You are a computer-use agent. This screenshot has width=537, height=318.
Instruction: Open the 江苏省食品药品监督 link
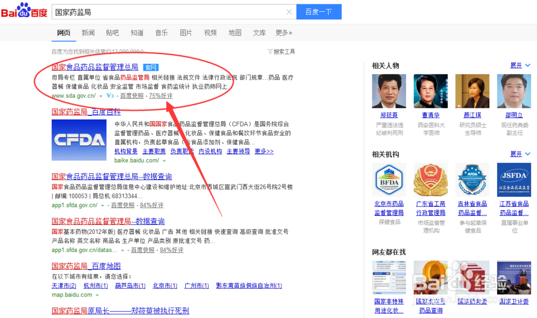[514, 208]
